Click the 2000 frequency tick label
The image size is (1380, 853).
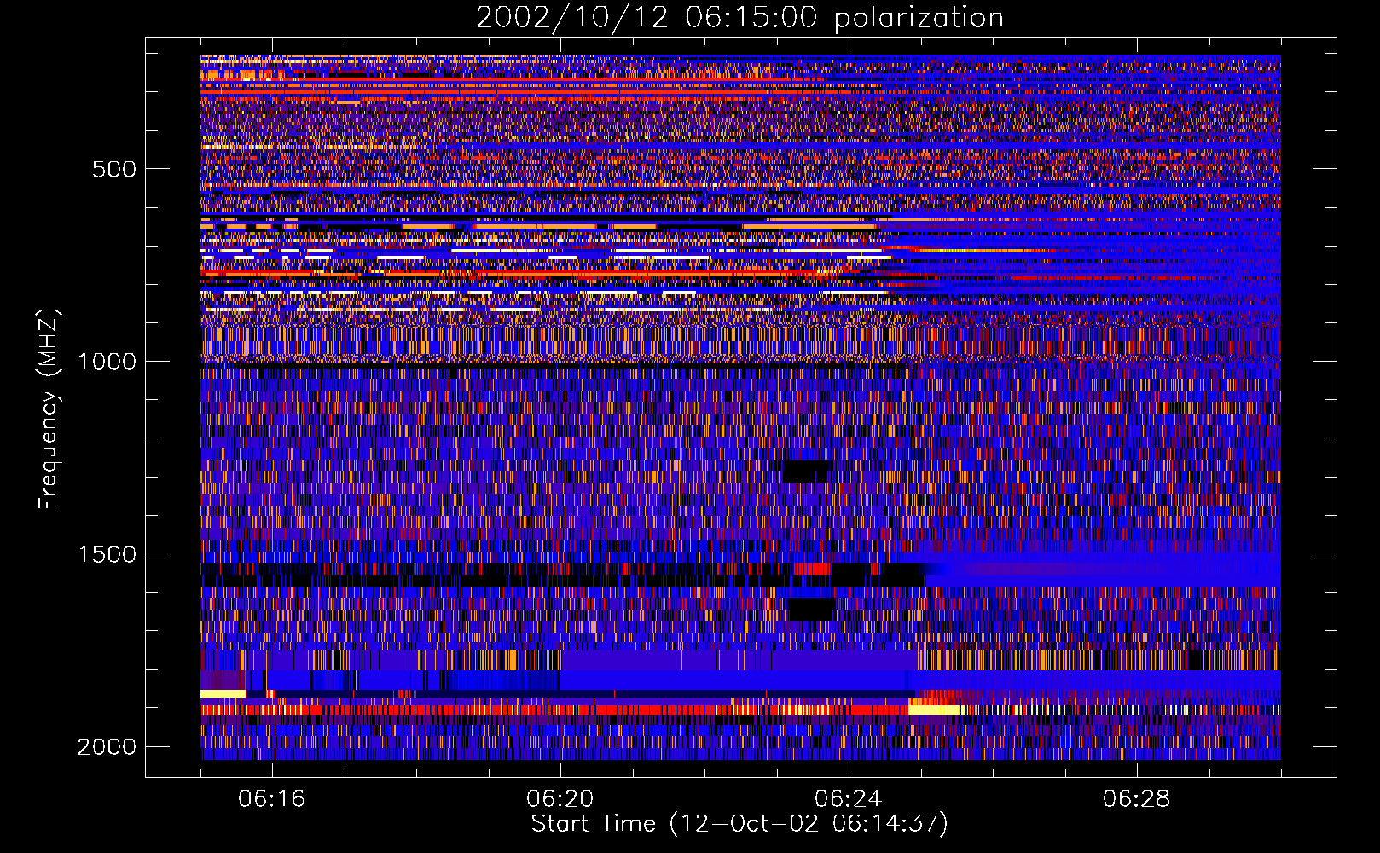point(107,747)
